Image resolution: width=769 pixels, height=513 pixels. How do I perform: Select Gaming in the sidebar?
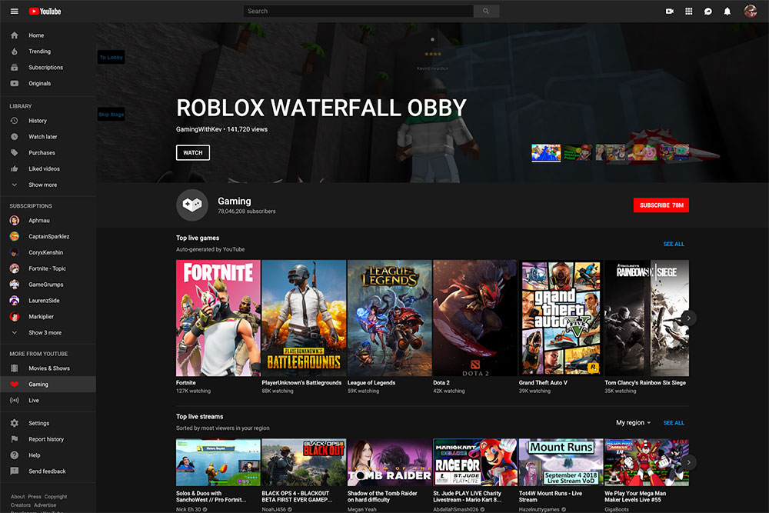coord(48,385)
